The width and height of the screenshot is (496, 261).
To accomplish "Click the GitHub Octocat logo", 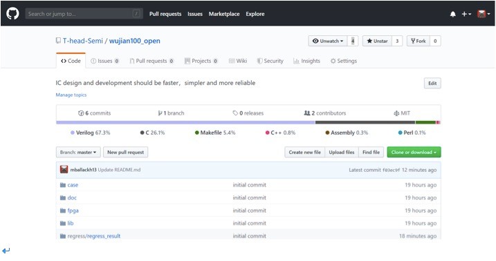I will tap(12, 14).
